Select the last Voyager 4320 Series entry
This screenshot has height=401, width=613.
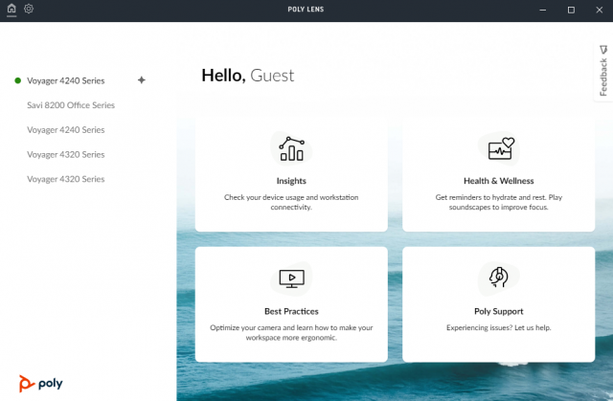pyautogui.click(x=66, y=179)
